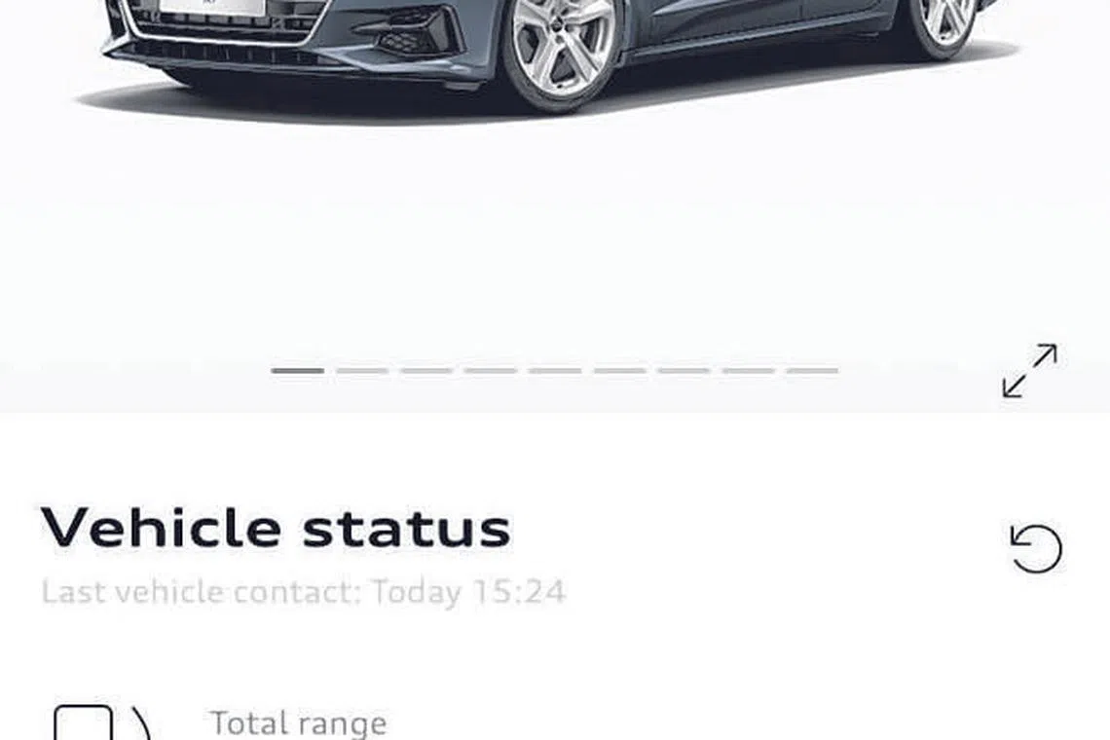
Task: Jump to the third image page indicator
Action: tap(426, 370)
